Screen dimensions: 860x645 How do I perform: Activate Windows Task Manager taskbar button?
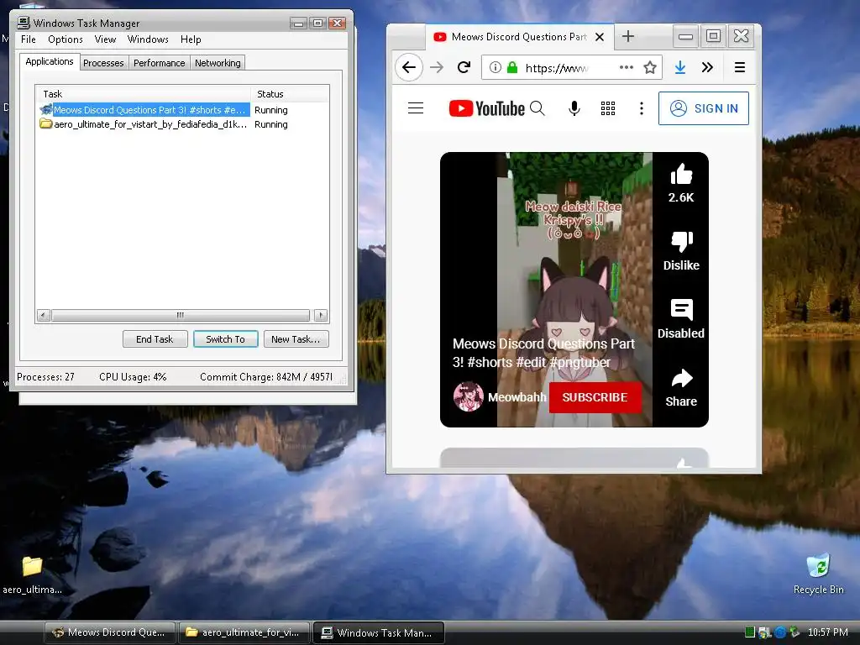point(379,632)
